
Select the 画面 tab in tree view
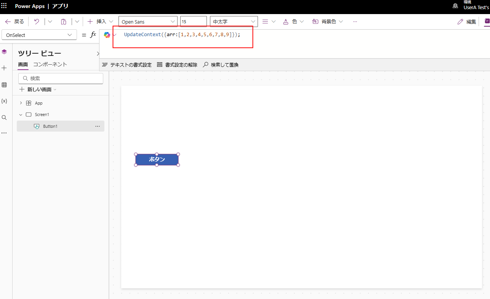coord(23,64)
